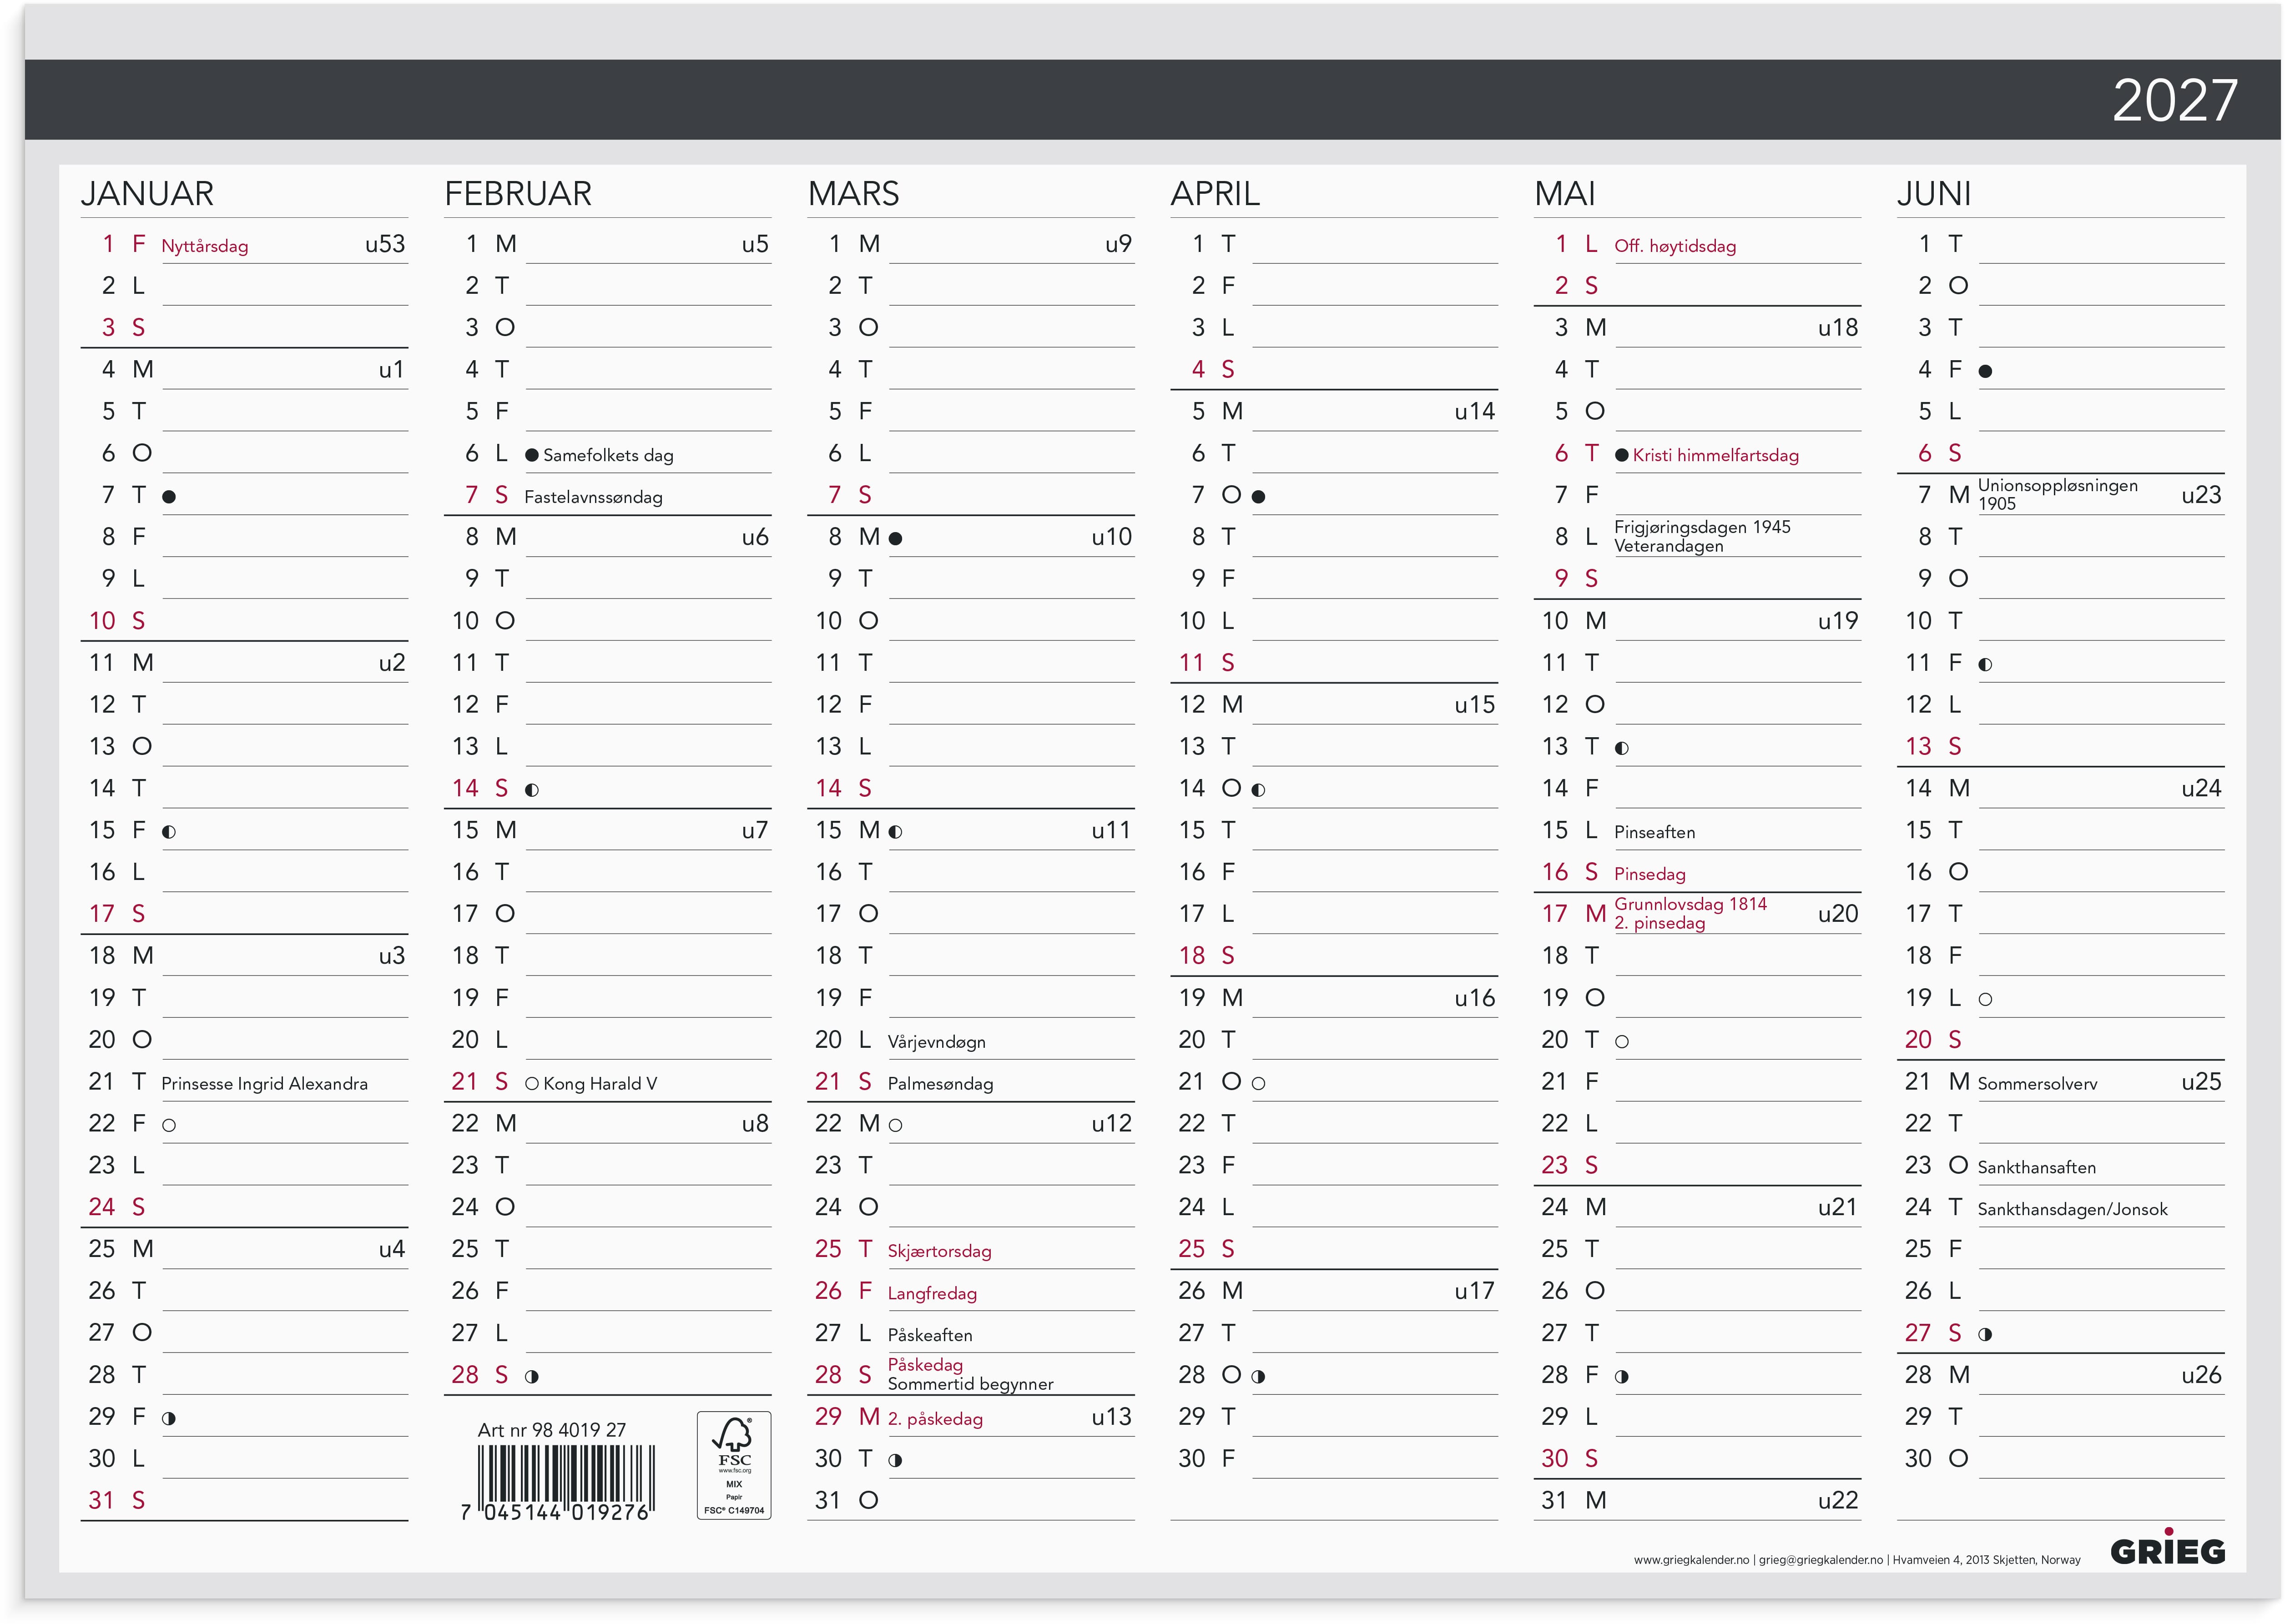This screenshot has width=2285, height=1624.
Task: Click the FSC certification logo
Action: pyautogui.click(x=734, y=1465)
